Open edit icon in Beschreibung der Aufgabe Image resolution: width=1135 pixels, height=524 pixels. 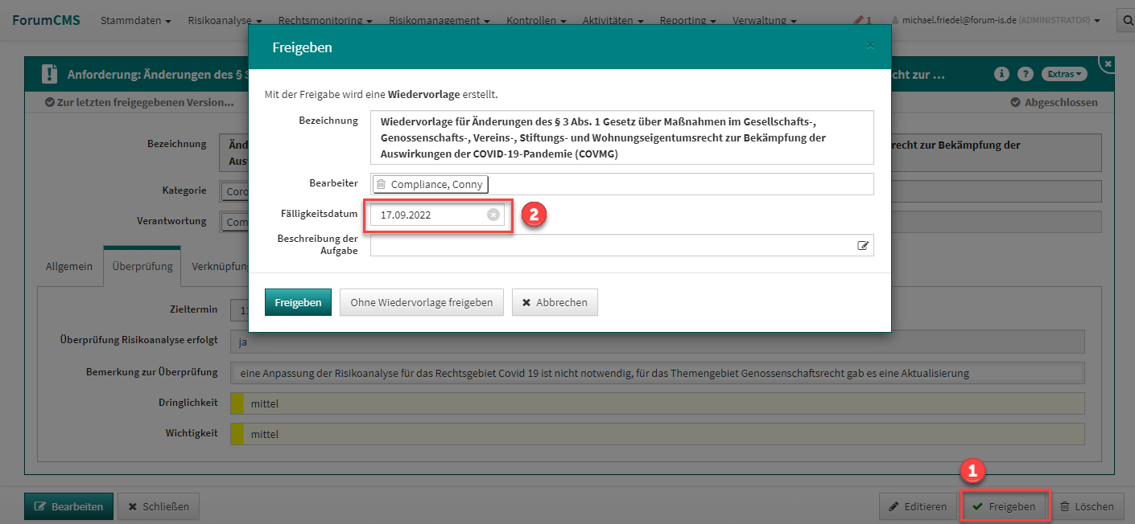[863, 246]
